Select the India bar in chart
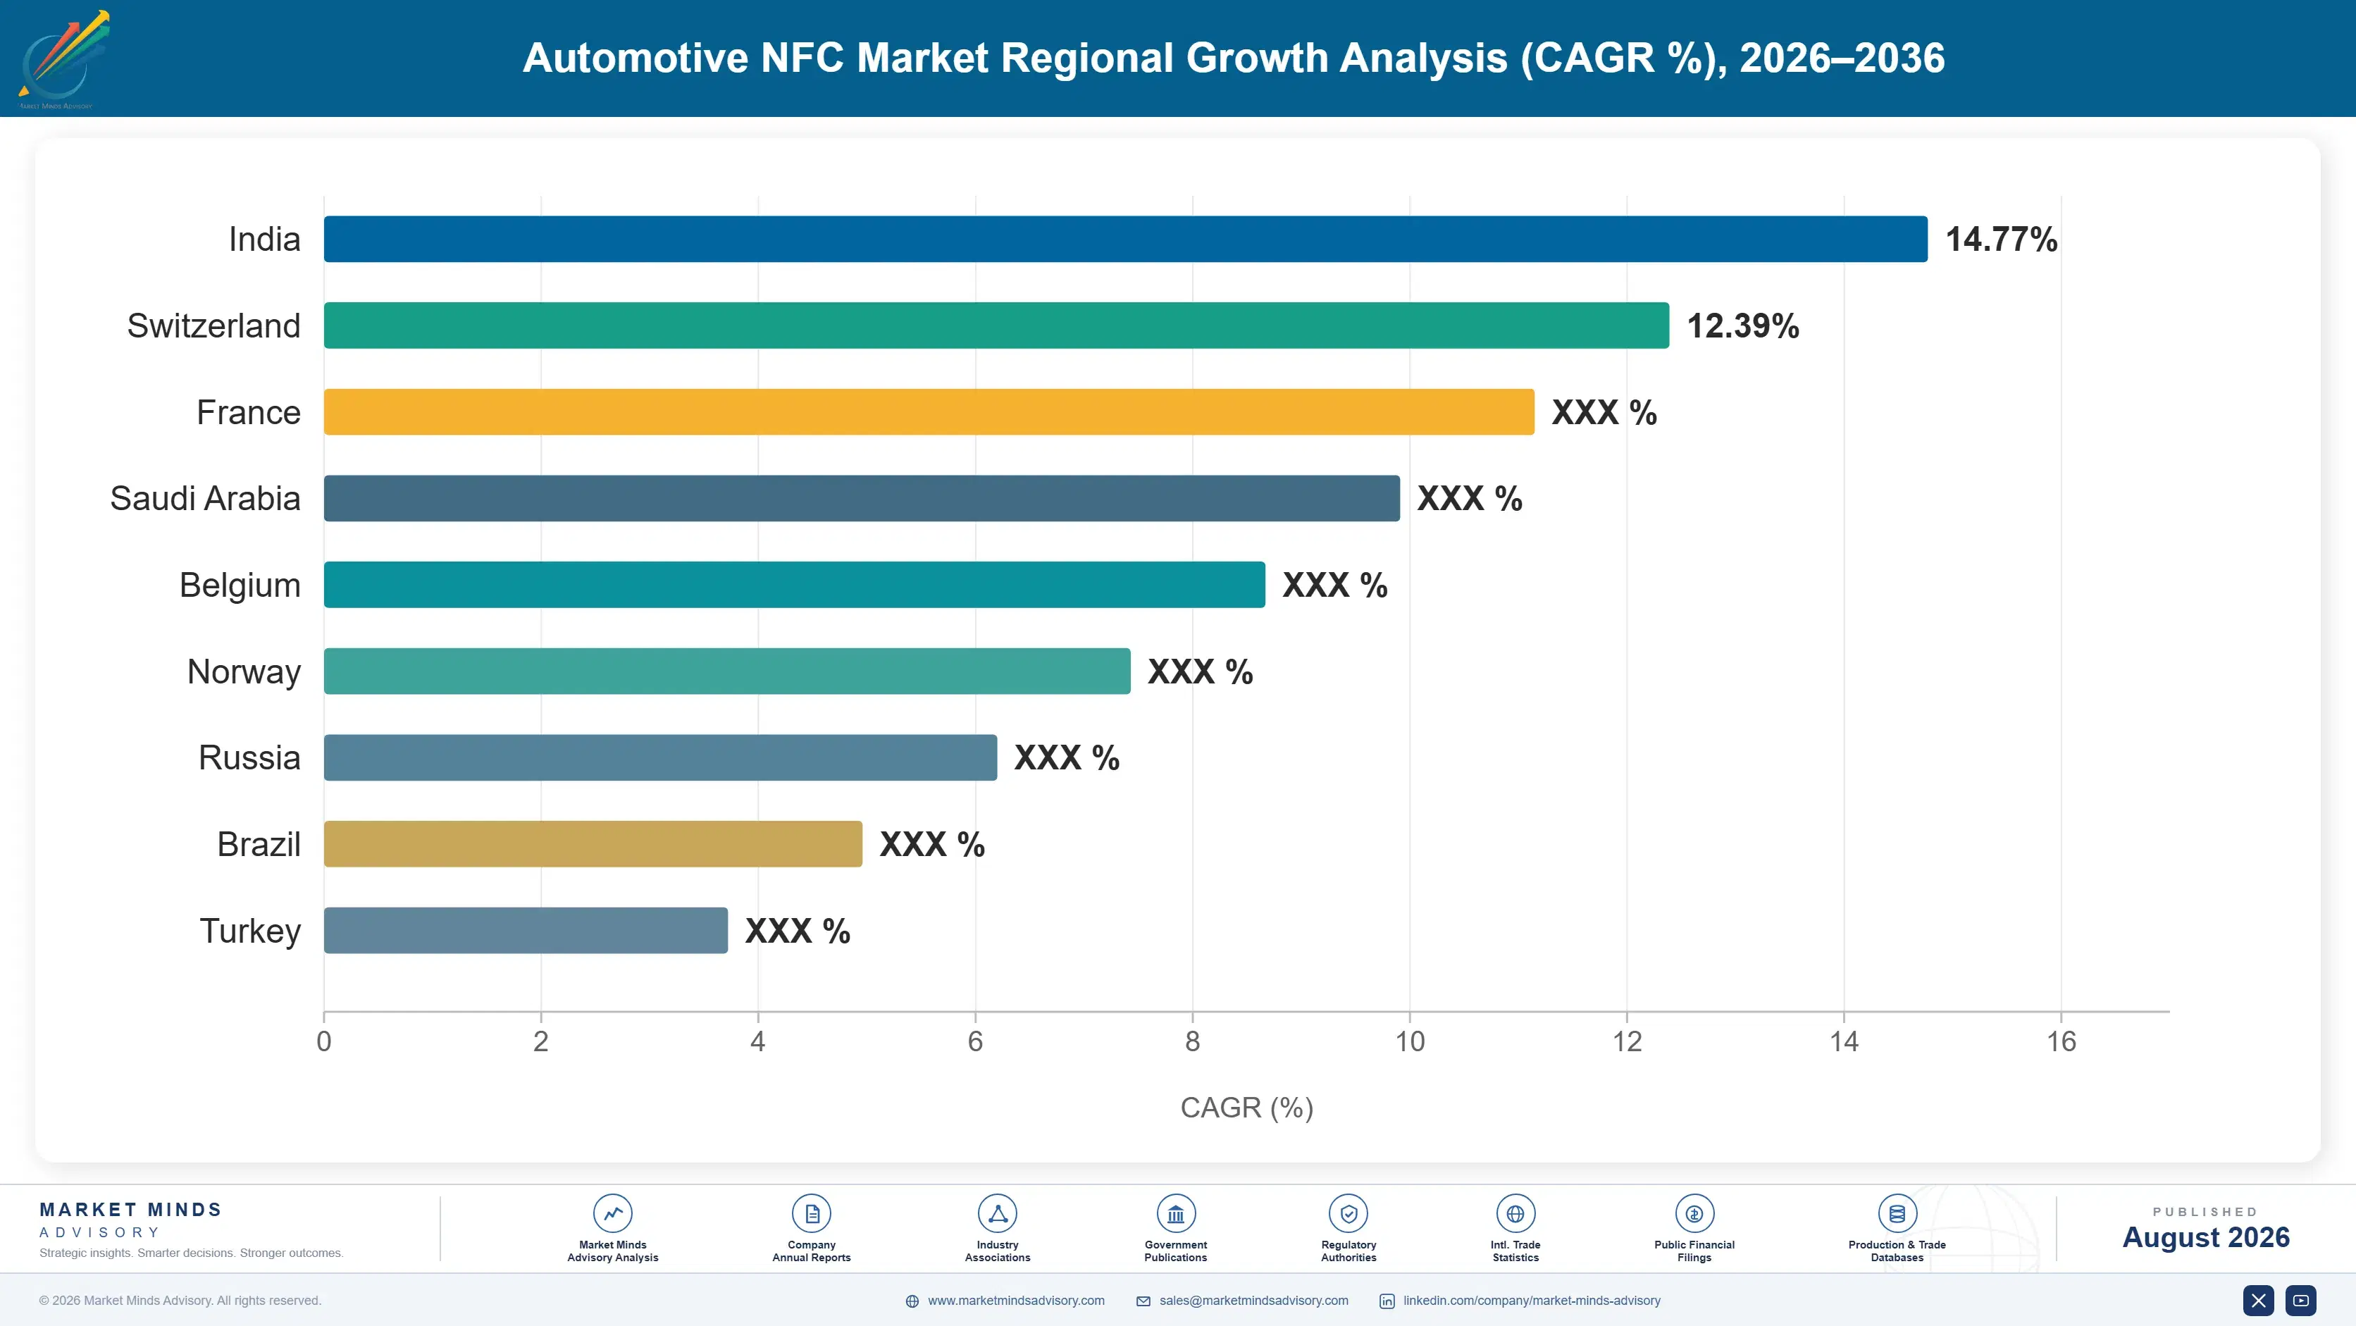The height and width of the screenshot is (1326, 2356). click(1125, 239)
